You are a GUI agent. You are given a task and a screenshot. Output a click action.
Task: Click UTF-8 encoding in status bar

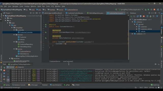click(152, 87)
